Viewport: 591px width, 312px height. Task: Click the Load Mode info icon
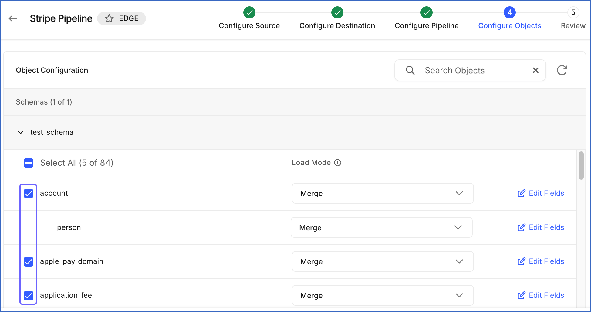click(x=338, y=163)
